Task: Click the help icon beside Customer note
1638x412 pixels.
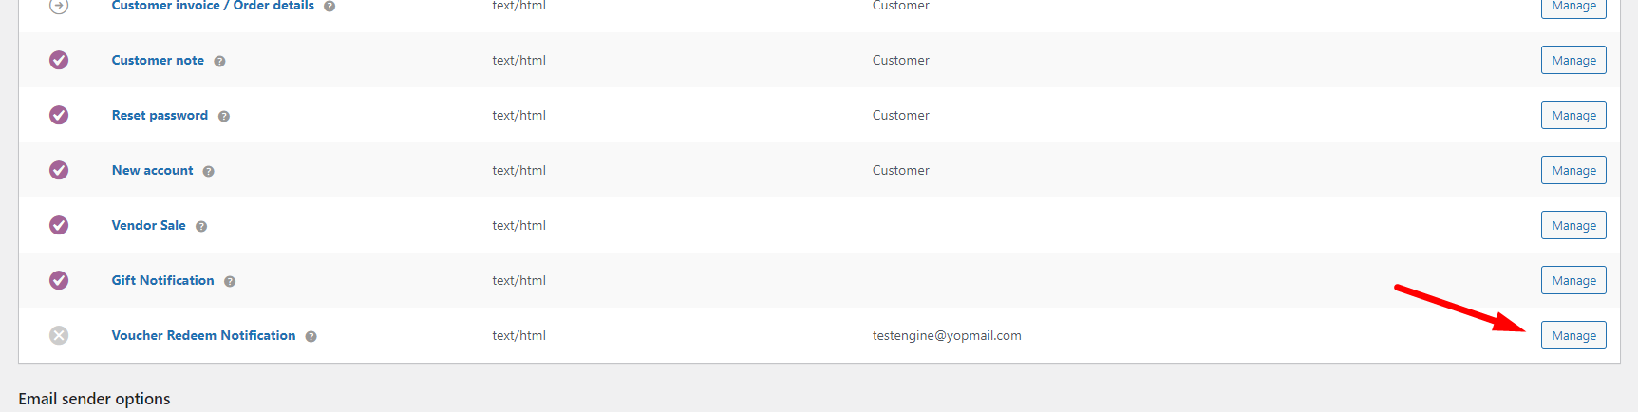Action: [219, 61]
